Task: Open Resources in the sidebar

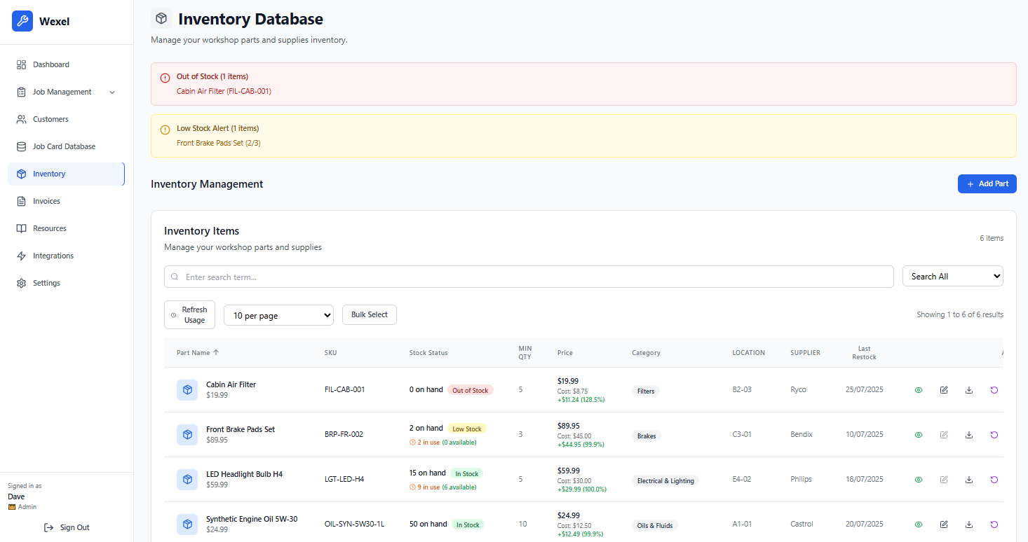Action: click(x=66, y=228)
